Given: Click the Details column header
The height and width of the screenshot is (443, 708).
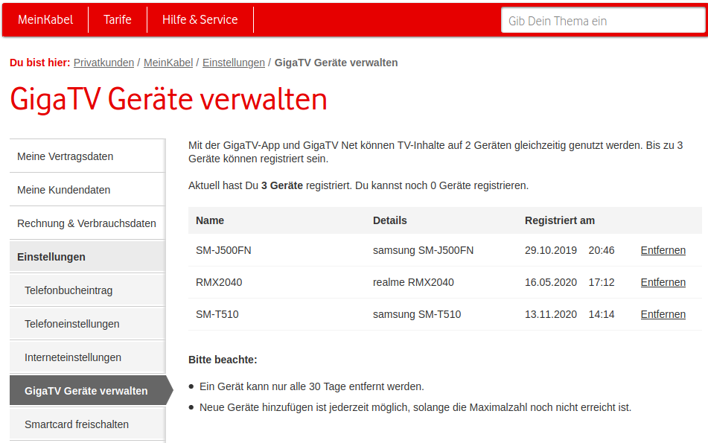Looking at the screenshot, I should pos(389,220).
